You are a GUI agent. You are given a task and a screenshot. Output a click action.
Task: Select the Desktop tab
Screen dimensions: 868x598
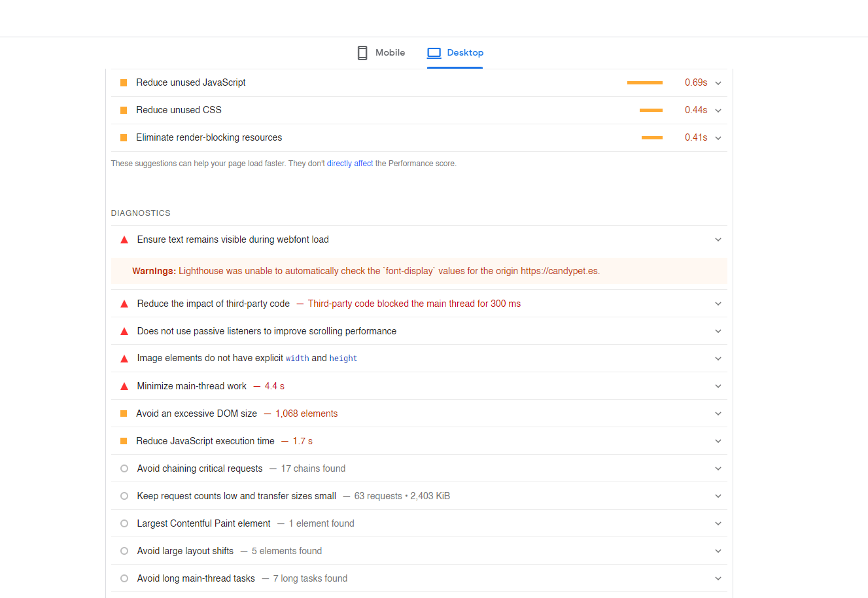pos(455,53)
